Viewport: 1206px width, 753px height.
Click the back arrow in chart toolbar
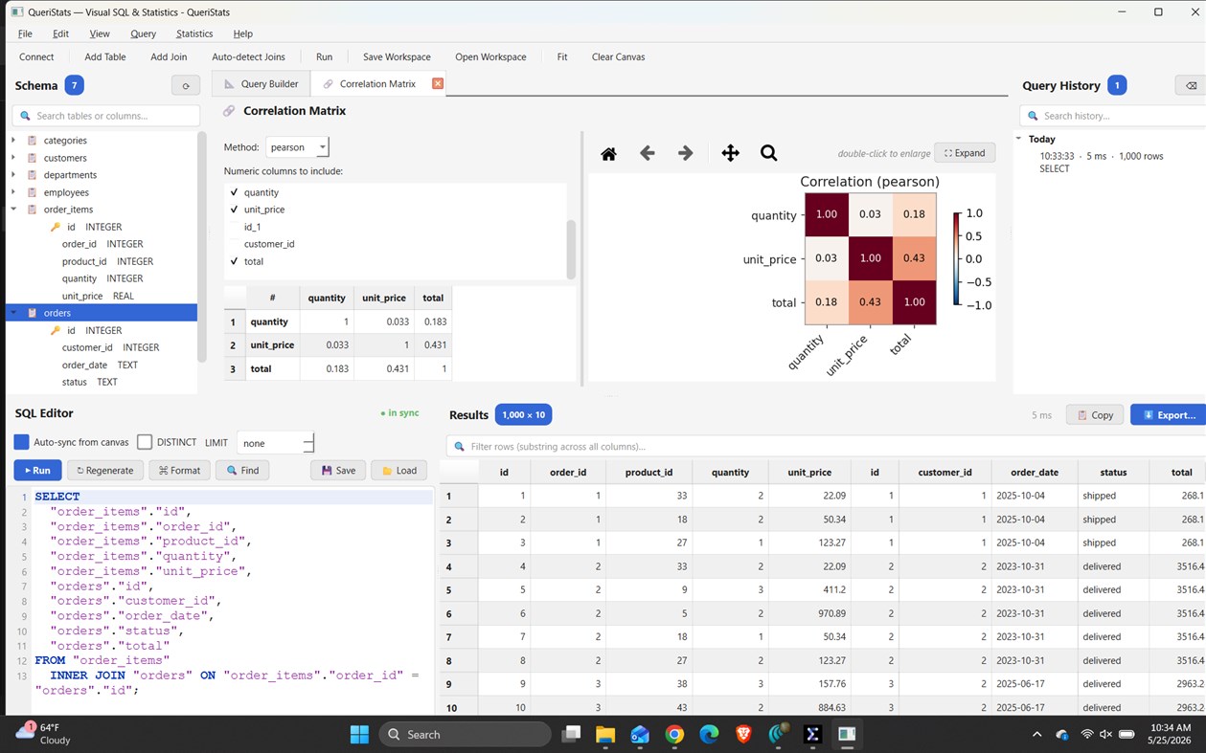[x=647, y=153]
